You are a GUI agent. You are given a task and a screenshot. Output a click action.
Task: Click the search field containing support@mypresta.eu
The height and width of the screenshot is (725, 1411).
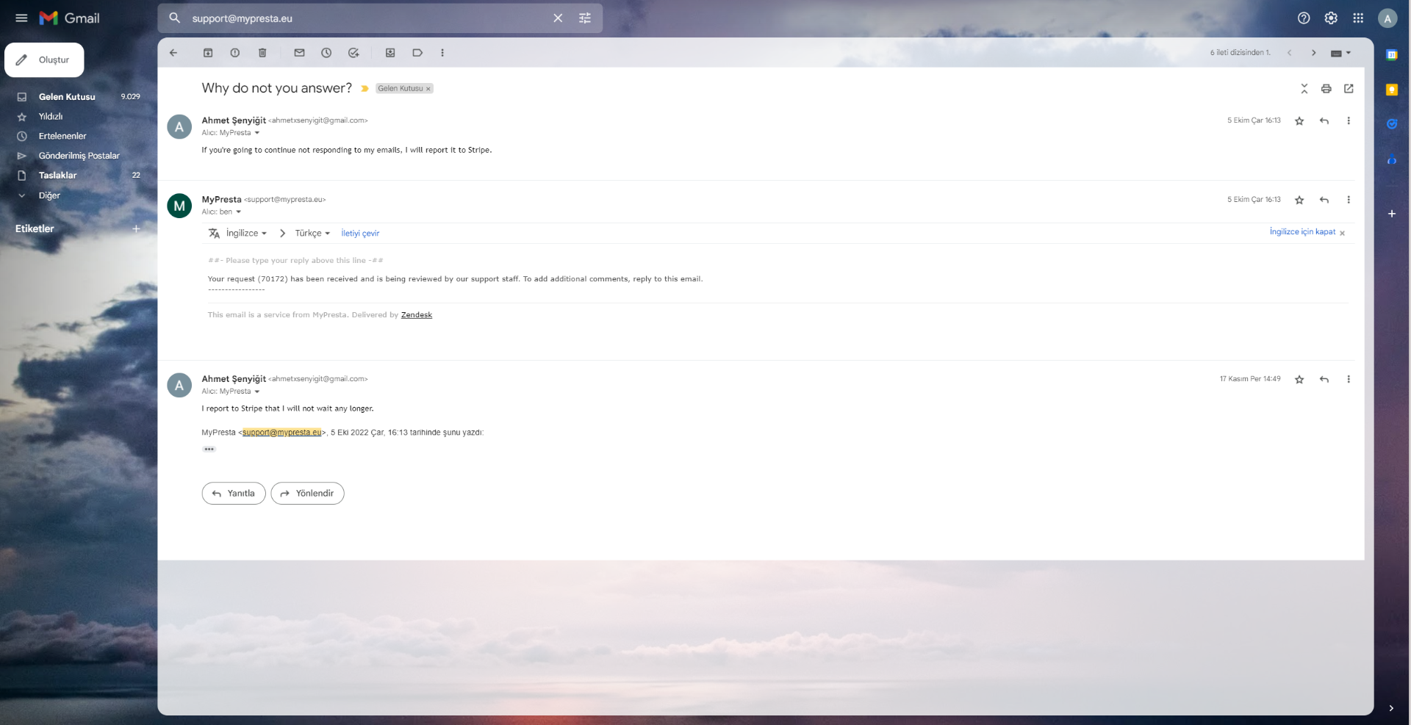click(x=367, y=18)
